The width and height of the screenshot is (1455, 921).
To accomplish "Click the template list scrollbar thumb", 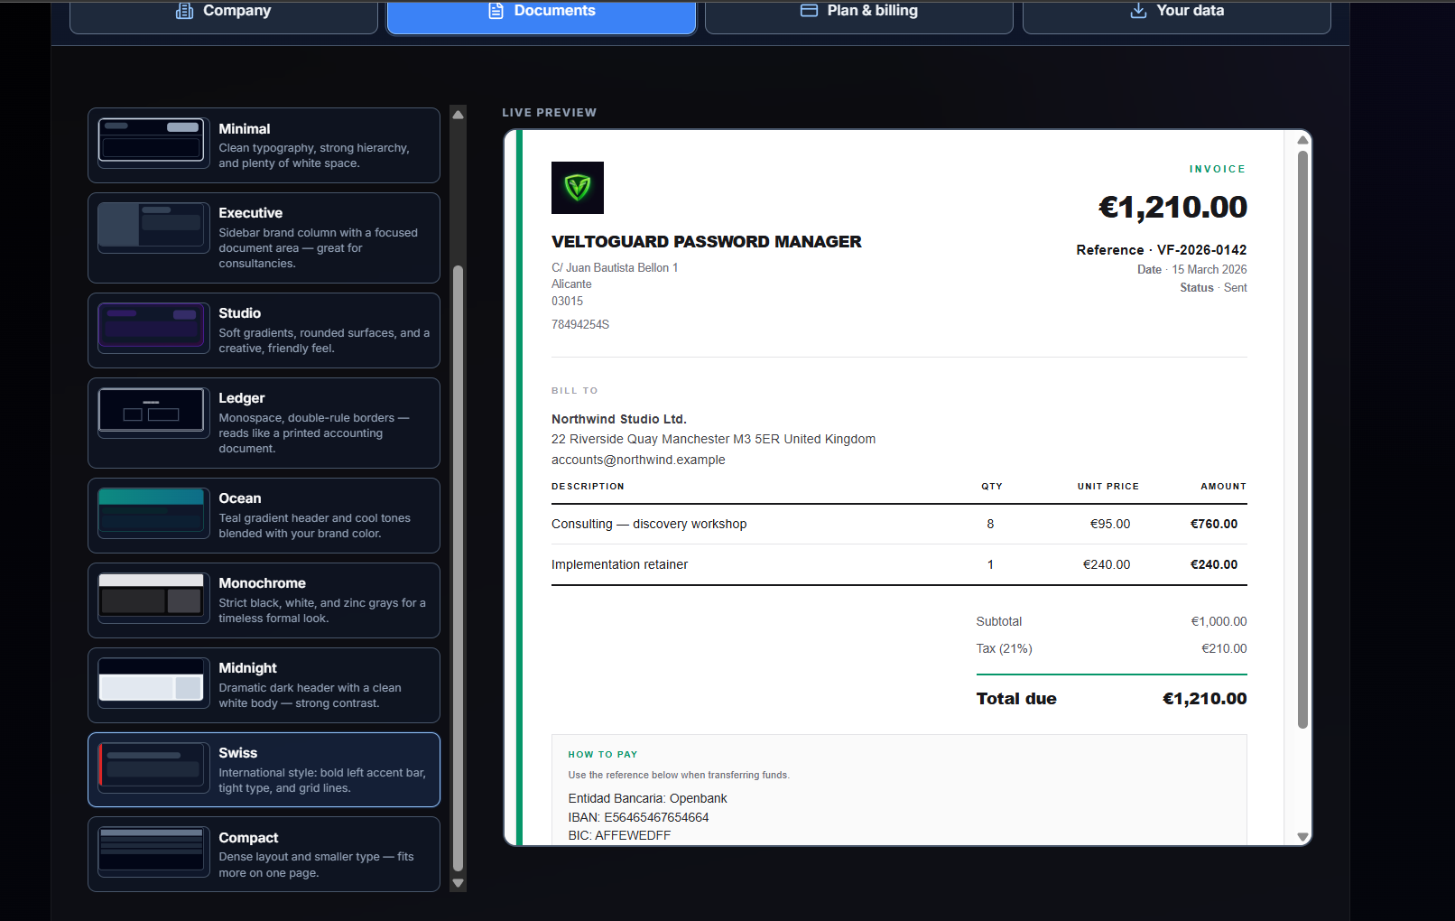I will [x=458, y=569].
